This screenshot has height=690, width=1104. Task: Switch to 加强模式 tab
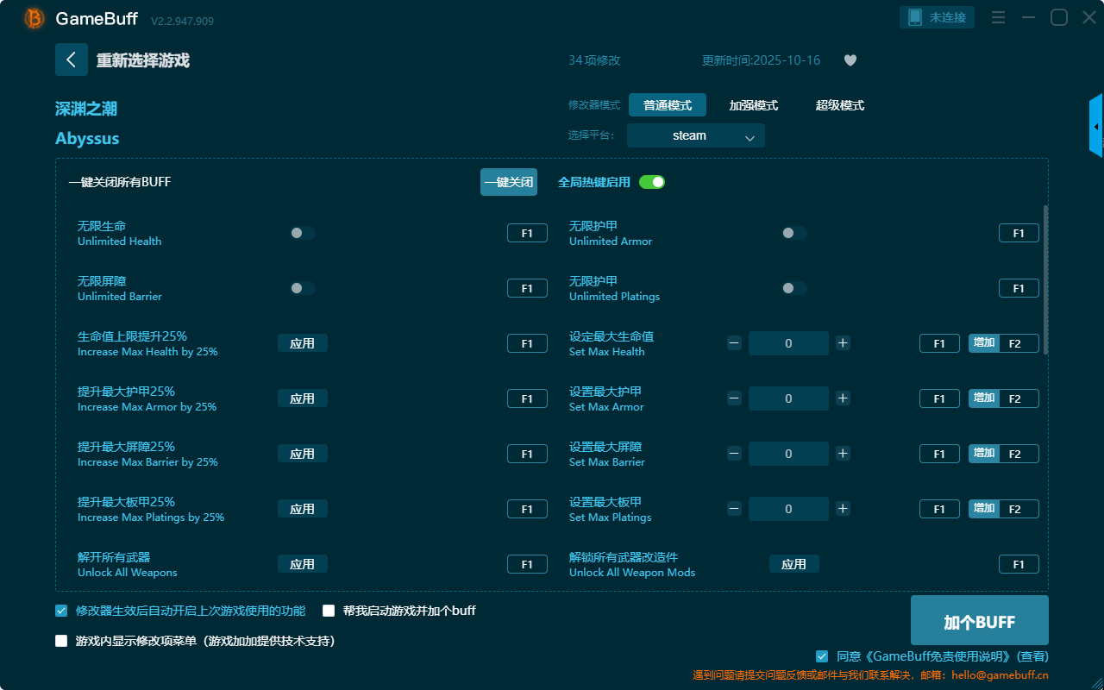[x=753, y=105]
